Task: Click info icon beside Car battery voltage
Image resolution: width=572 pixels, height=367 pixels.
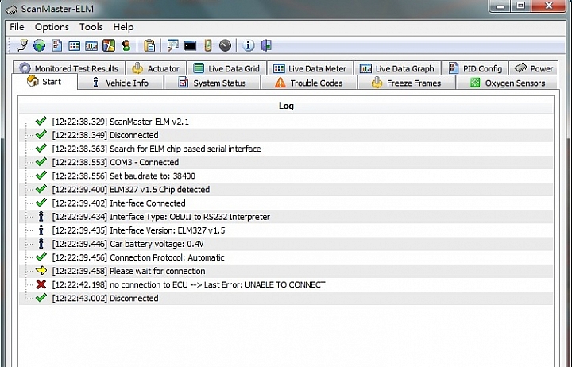Action: pos(41,244)
